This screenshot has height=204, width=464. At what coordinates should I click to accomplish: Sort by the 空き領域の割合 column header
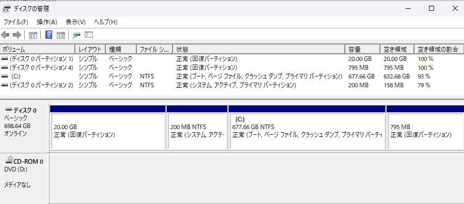(439, 49)
